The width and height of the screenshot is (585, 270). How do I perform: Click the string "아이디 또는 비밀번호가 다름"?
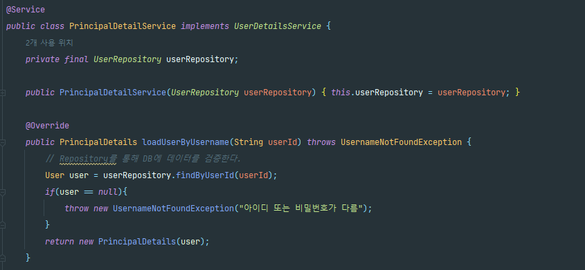pyautogui.click(x=301, y=209)
